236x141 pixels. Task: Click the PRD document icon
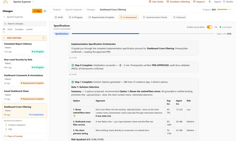click(6, 129)
